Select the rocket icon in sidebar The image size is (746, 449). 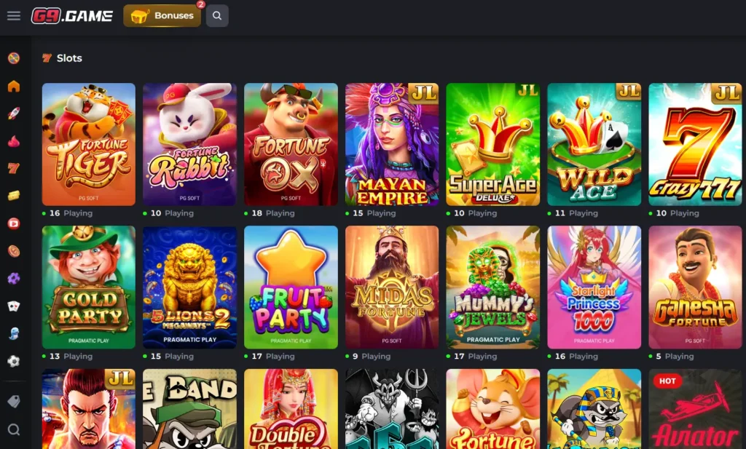14,114
